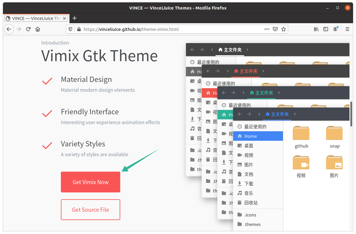Click Firefox forward navigation arrow

[x=19, y=29]
